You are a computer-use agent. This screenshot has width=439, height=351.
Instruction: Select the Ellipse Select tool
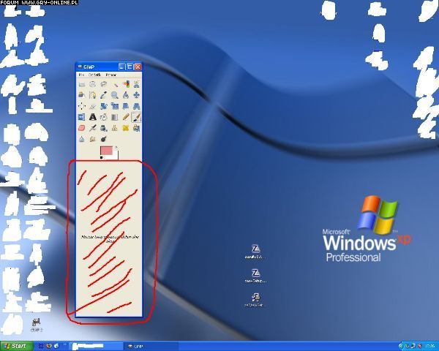click(93, 84)
